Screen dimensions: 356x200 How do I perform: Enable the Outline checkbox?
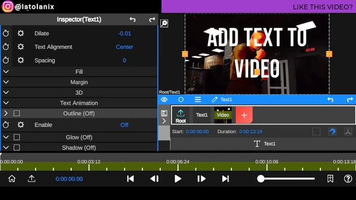coord(17,113)
